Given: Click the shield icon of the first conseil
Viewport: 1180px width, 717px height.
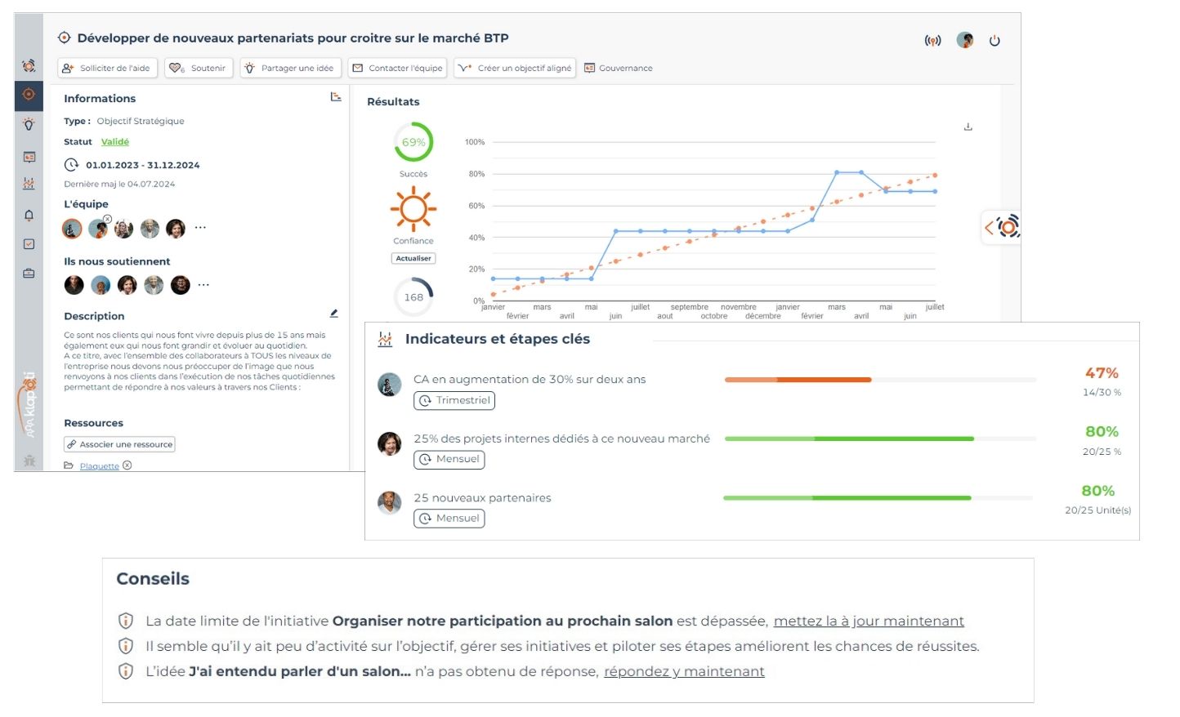Looking at the screenshot, I should [126, 621].
